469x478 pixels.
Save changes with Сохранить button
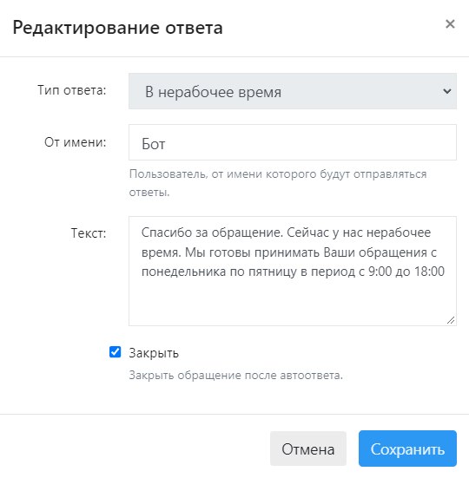click(407, 449)
